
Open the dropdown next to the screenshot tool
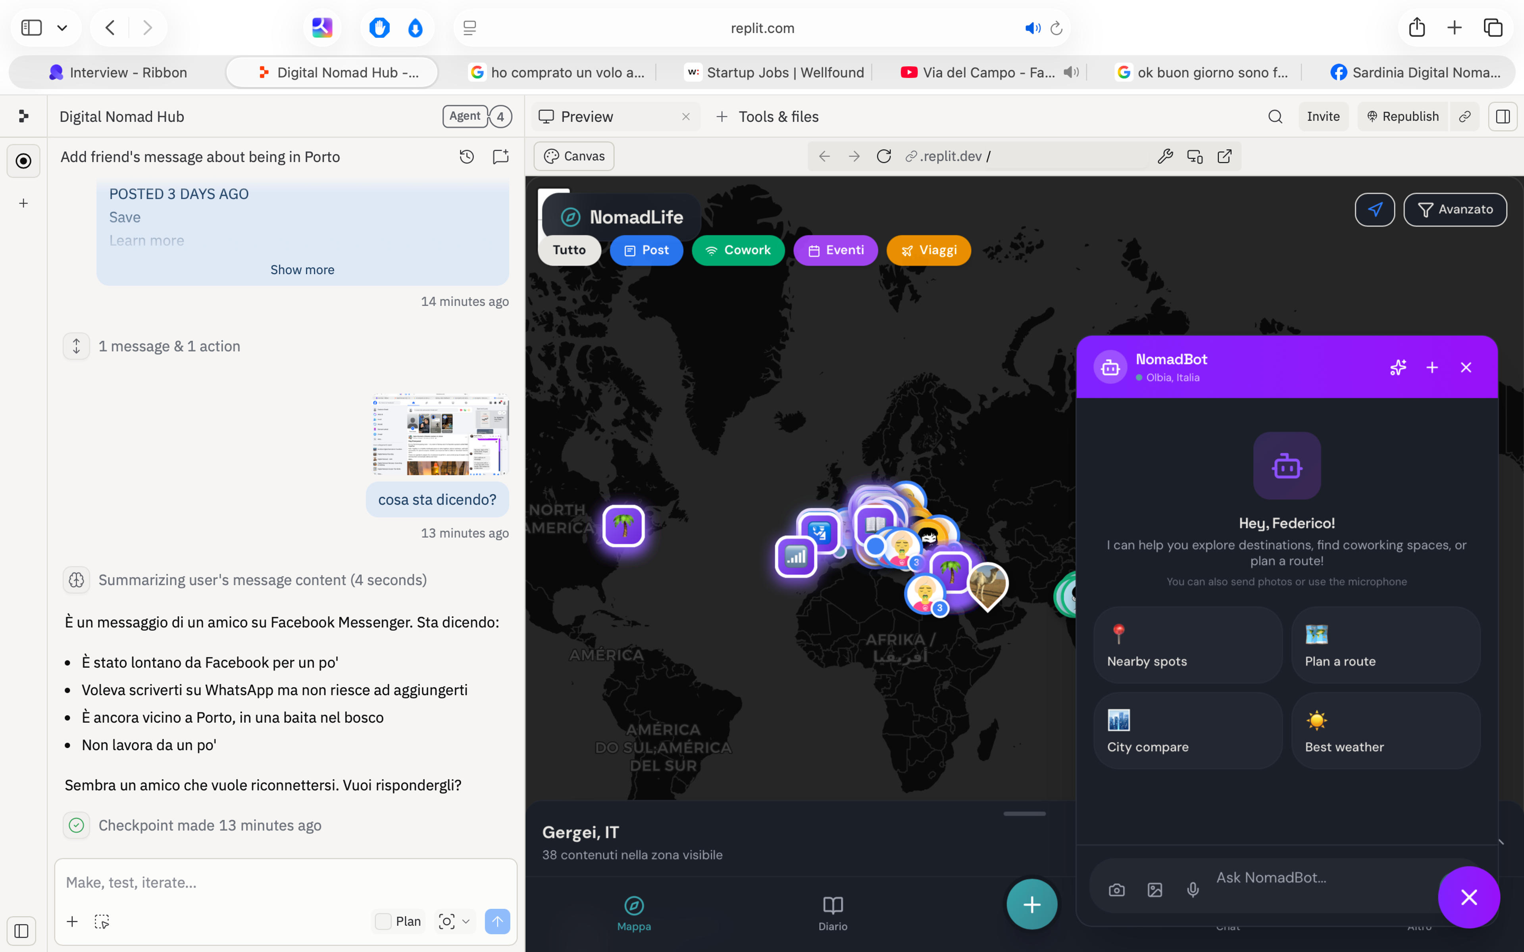coord(466,921)
